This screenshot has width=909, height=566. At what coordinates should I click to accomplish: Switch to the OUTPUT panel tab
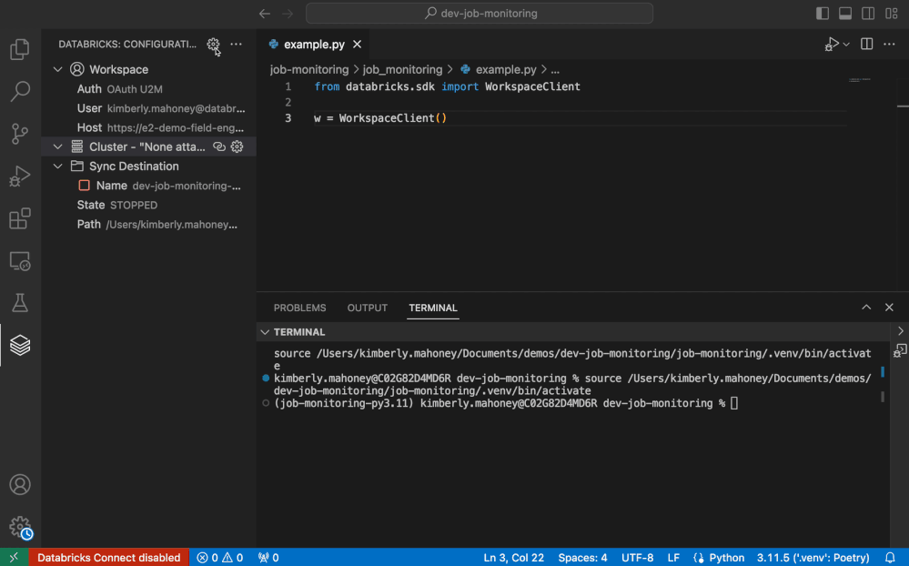[x=367, y=308]
